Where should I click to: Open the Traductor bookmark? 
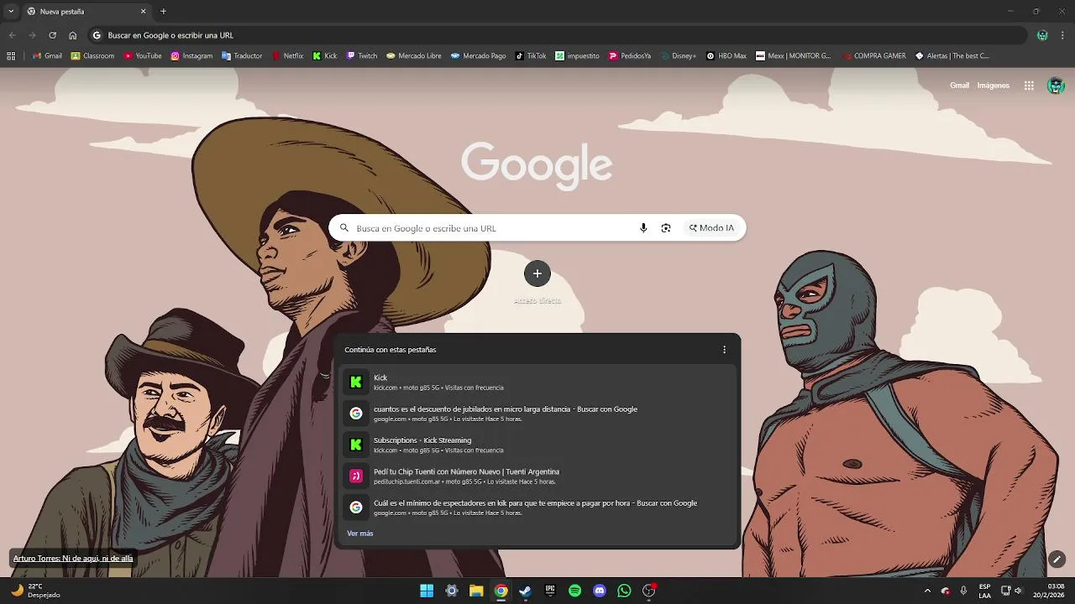point(242,56)
